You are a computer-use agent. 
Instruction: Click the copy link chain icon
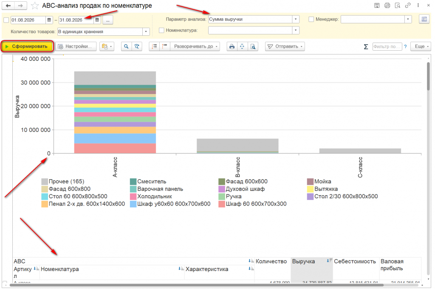click(x=407, y=5)
